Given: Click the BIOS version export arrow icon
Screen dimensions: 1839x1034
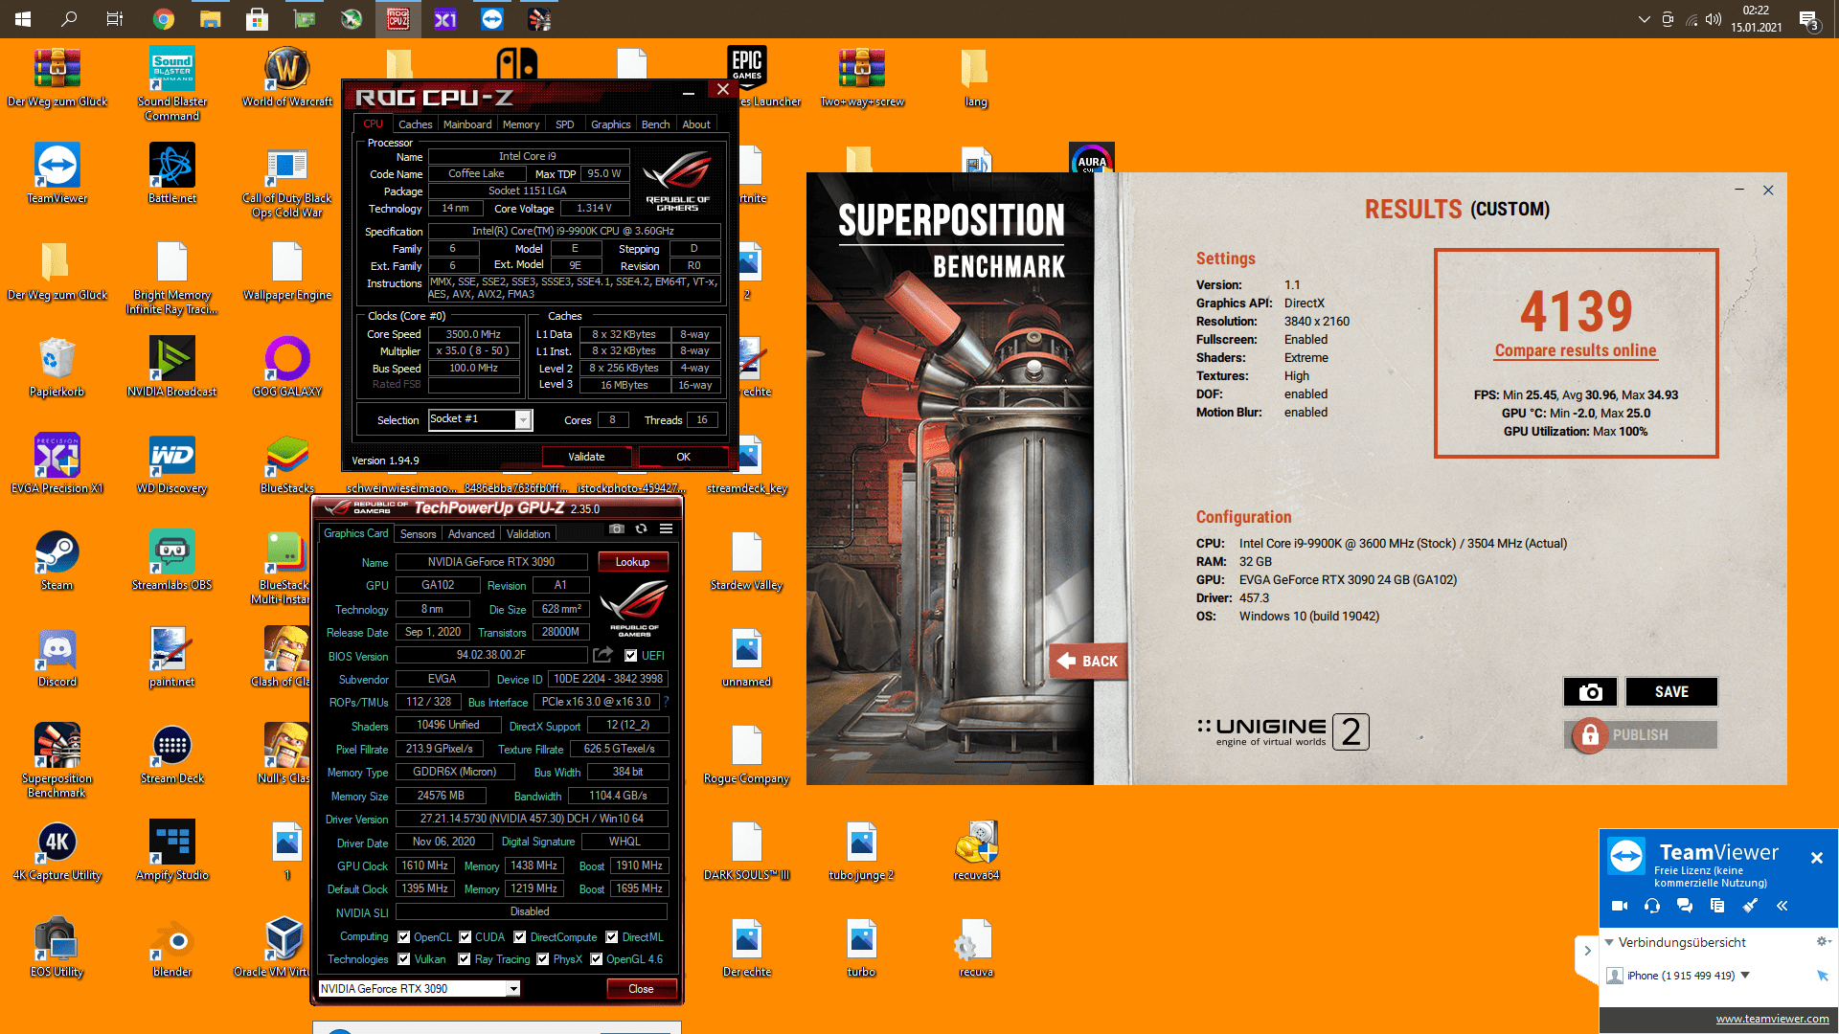Looking at the screenshot, I should point(602,655).
